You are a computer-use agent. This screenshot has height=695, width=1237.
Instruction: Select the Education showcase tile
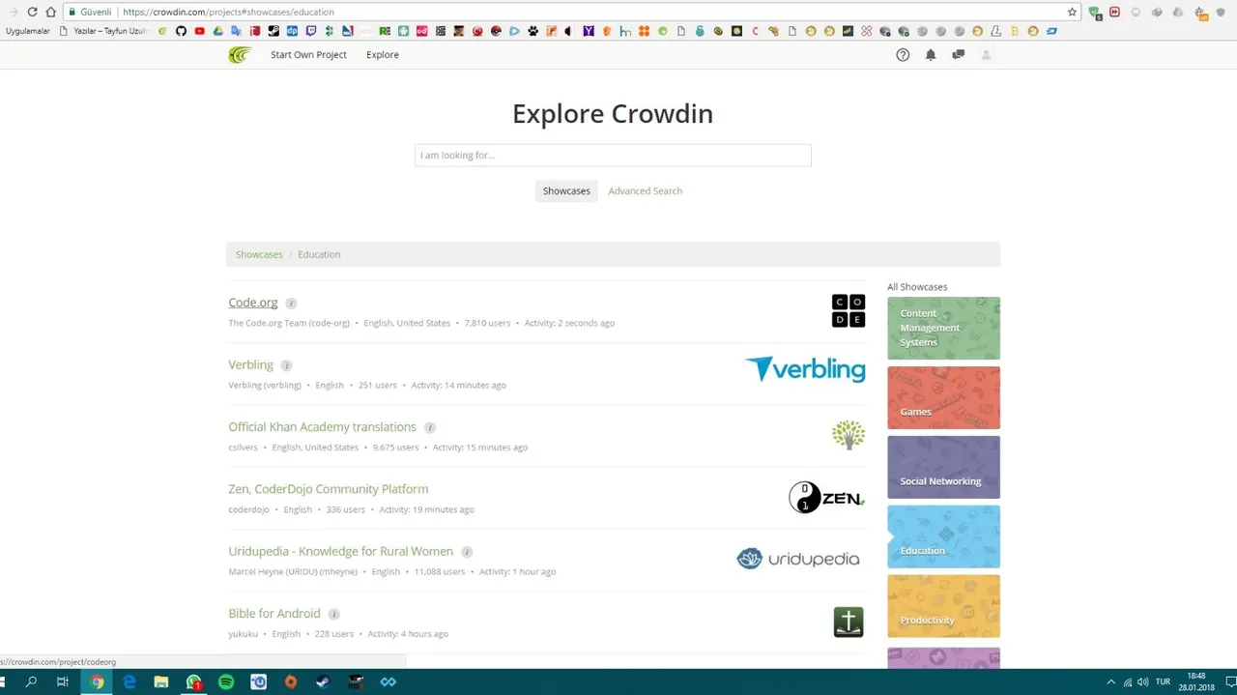click(943, 536)
